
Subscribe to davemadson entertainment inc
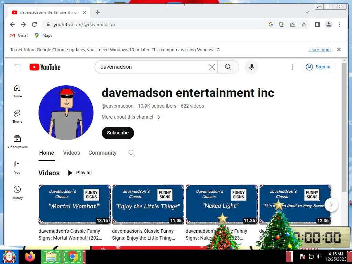point(118,133)
